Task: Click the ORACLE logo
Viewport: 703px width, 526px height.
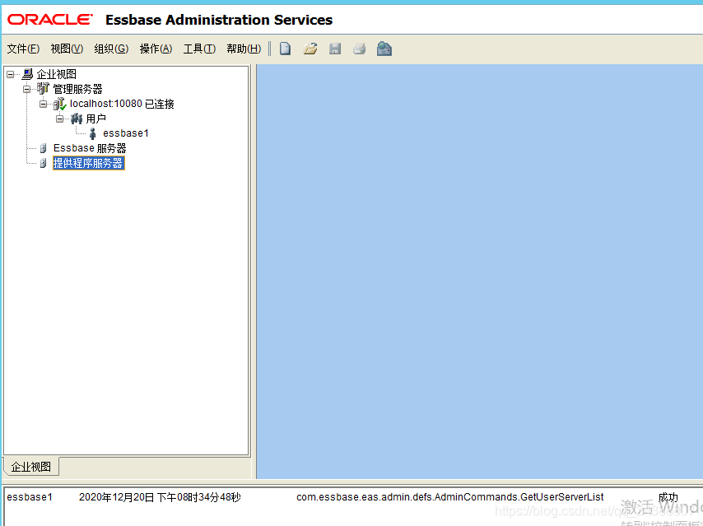Action: 49,19
